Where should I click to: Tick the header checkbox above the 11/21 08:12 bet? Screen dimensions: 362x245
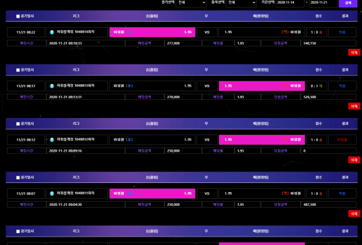pyautogui.click(x=18, y=124)
